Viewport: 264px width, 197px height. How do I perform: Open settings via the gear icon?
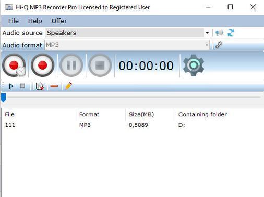[x=194, y=65]
